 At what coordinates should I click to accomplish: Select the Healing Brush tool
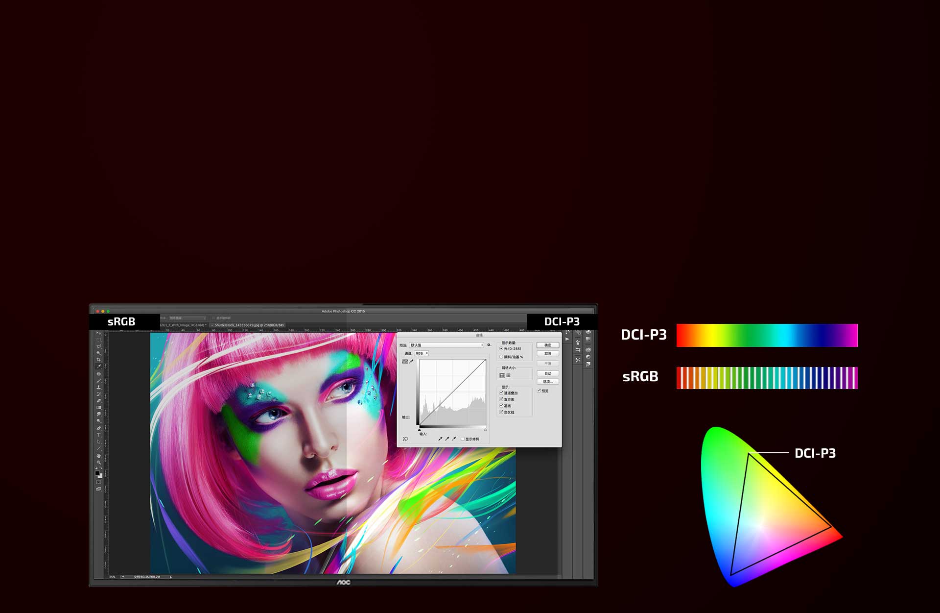[98, 374]
